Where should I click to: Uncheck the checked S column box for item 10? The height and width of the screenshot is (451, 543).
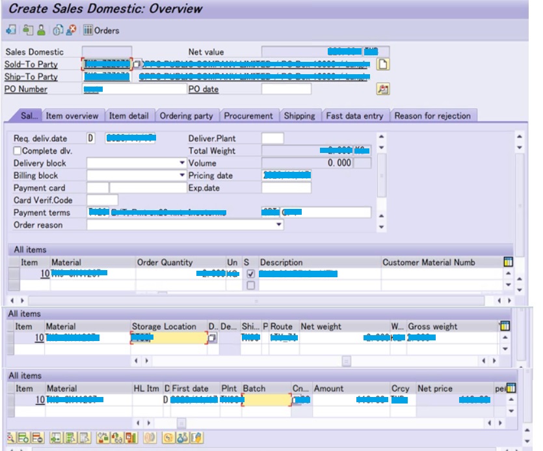(251, 274)
